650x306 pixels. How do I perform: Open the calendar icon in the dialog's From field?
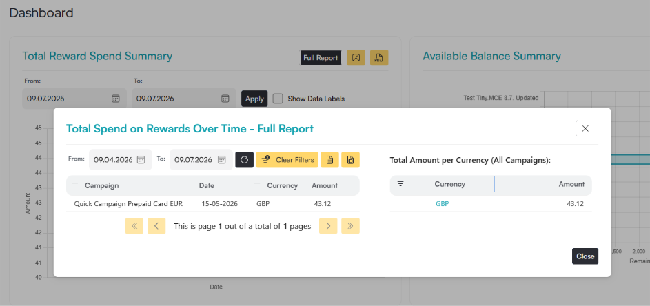point(141,160)
